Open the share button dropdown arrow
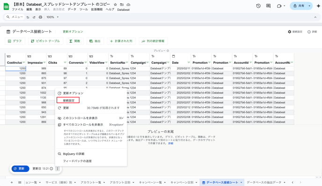 point(309,6)
